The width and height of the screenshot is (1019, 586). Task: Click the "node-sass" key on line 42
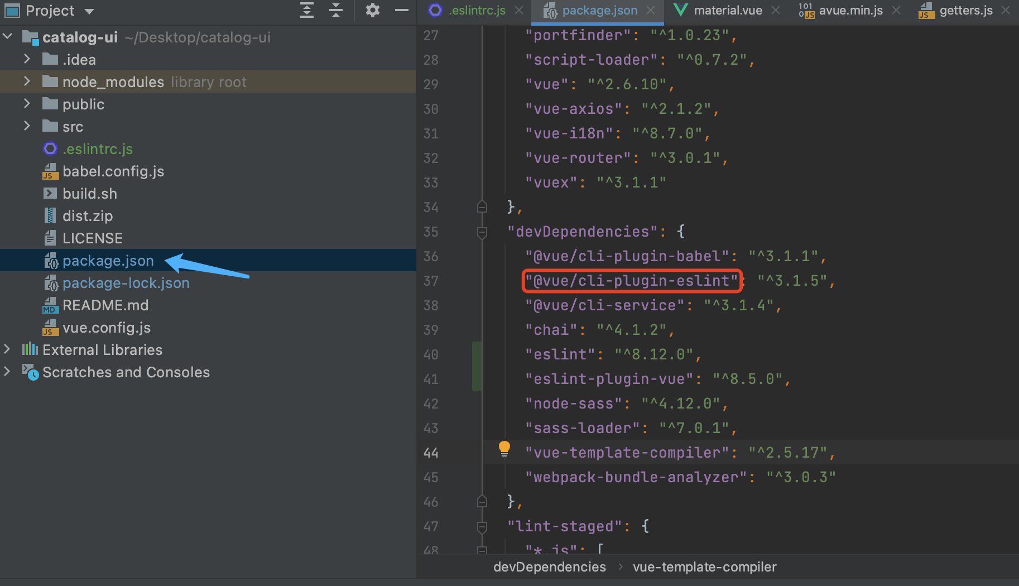click(x=574, y=404)
